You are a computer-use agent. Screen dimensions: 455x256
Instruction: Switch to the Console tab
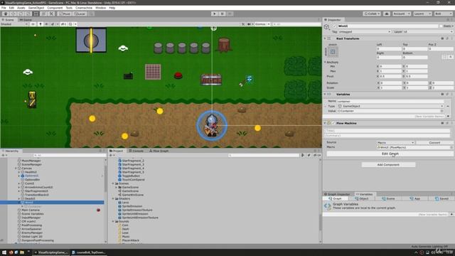(x=136, y=151)
